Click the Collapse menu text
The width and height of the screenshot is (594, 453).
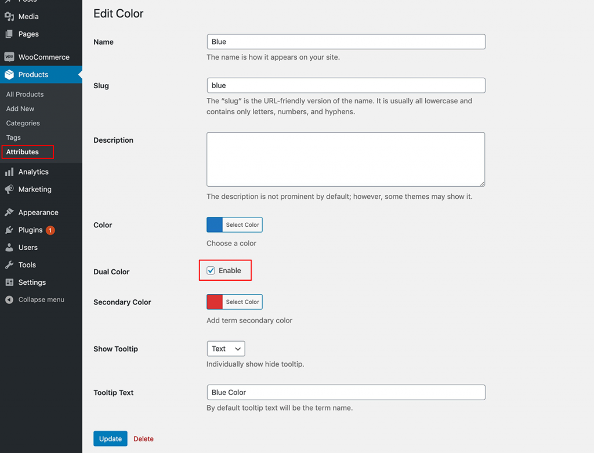(x=41, y=300)
